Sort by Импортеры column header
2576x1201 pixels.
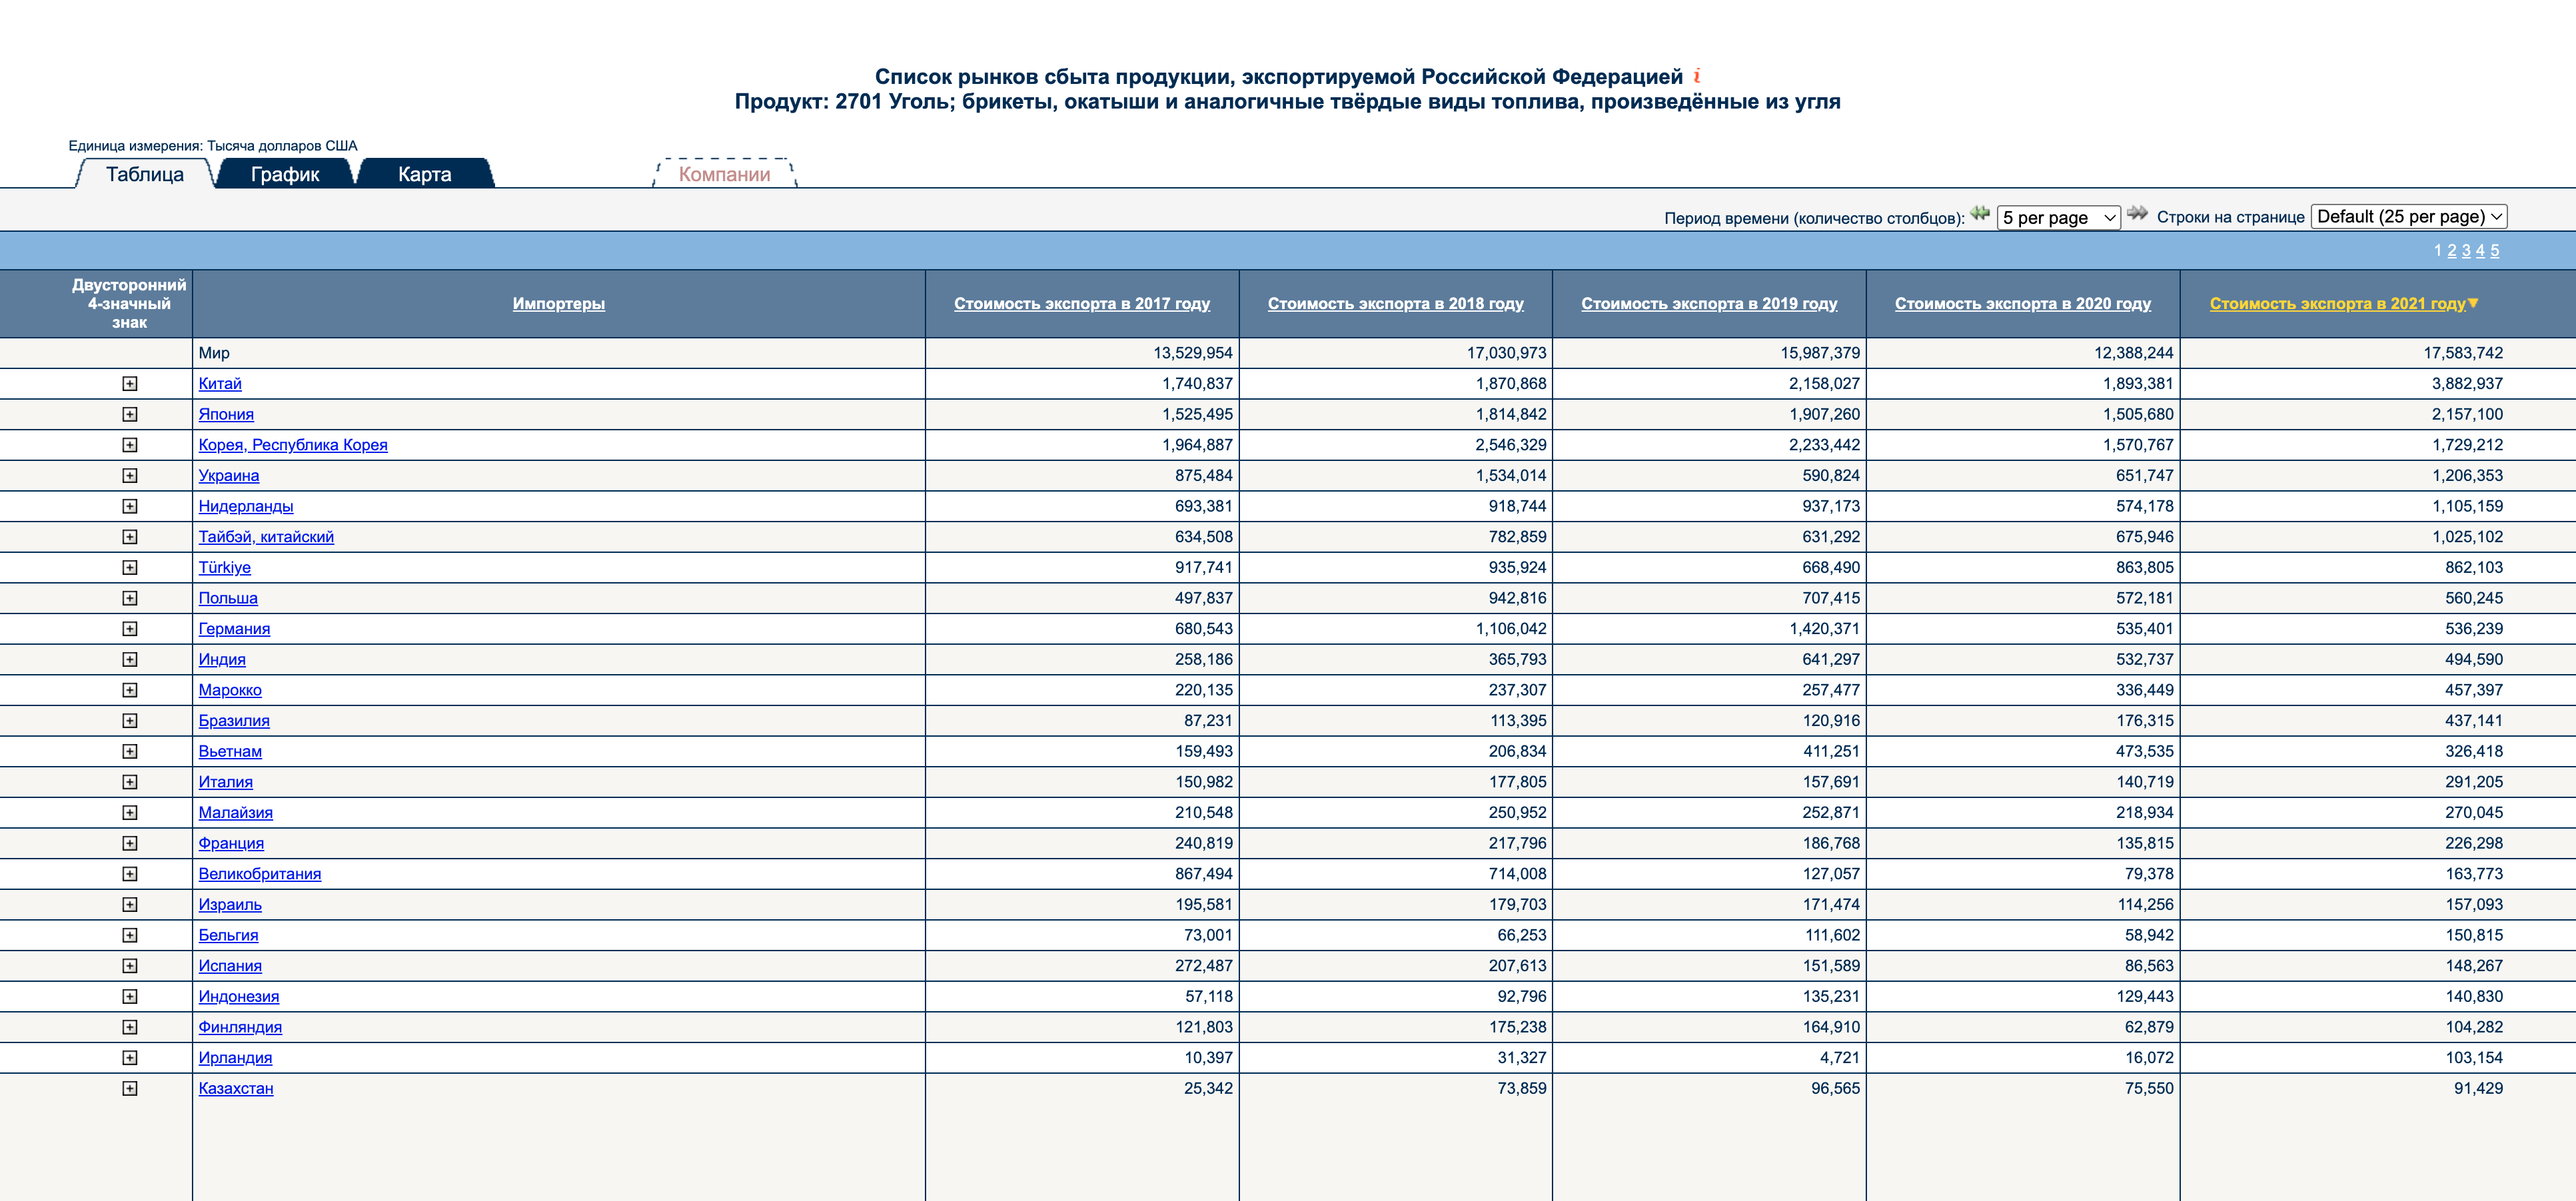(x=559, y=303)
